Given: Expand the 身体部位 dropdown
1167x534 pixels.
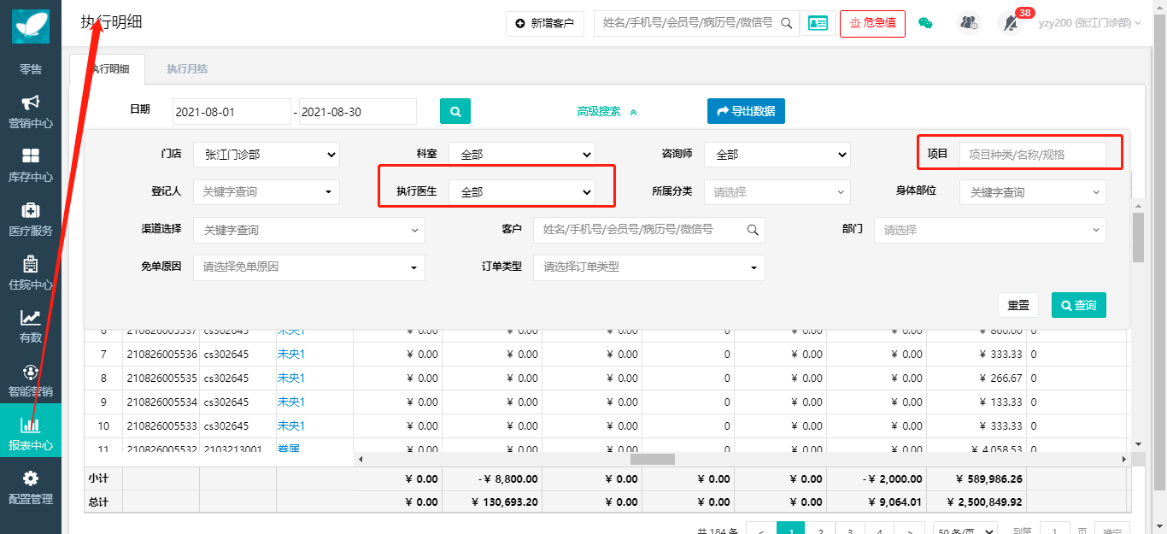Looking at the screenshot, I should [x=1033, y=192].
